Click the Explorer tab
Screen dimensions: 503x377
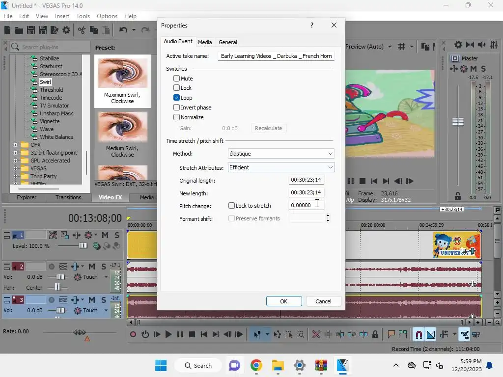(x=27, y=197)
